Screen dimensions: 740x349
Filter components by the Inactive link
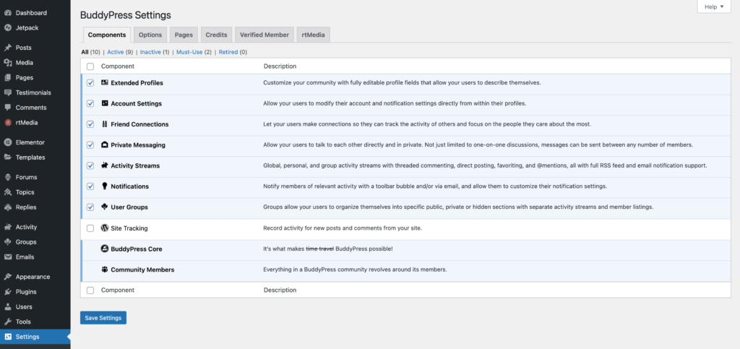pos(150,52)
